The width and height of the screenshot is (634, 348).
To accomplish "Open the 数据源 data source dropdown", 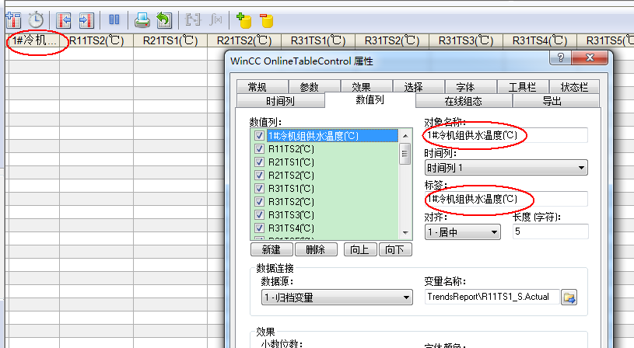I will 336,297.
